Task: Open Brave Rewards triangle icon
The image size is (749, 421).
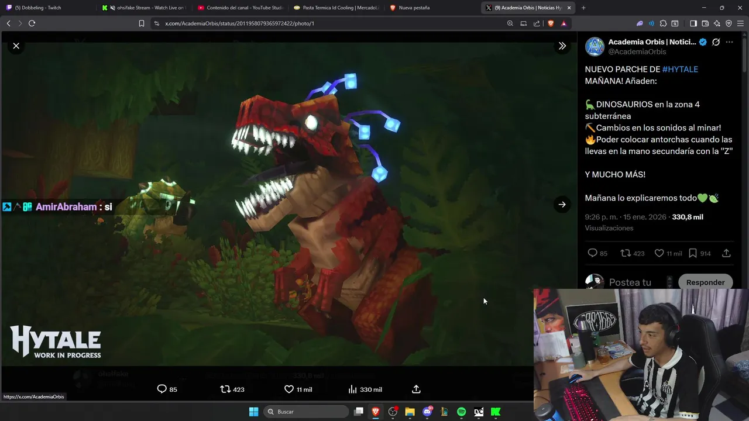Action: 564,23
